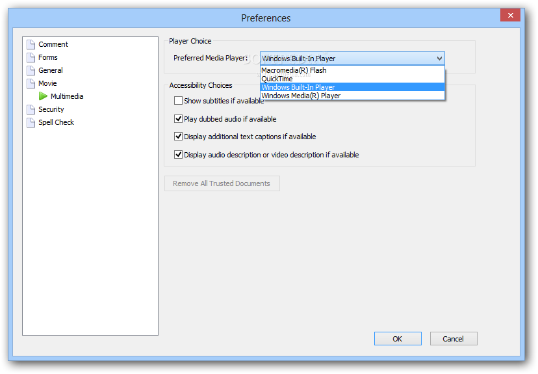Open Security preferences

click(51, 109)
